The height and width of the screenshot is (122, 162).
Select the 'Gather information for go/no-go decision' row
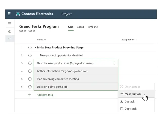(x=76, y=71)
